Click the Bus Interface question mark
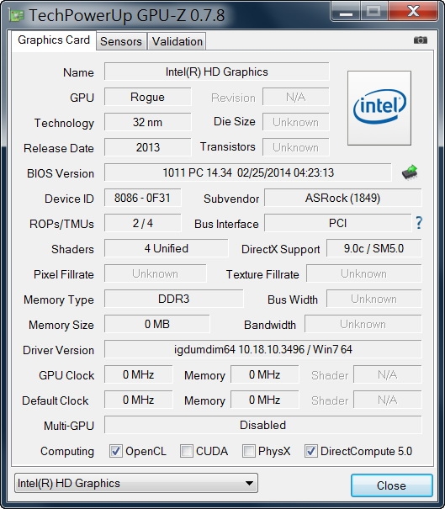Screen dimensions: 445x509 (419, 223)
